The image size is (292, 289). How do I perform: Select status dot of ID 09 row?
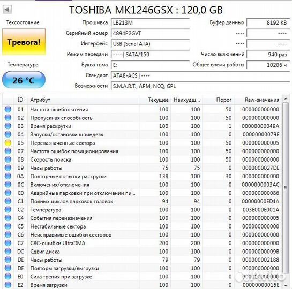8,168
